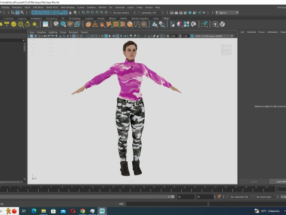Open the viewport Panels menu

84,32
